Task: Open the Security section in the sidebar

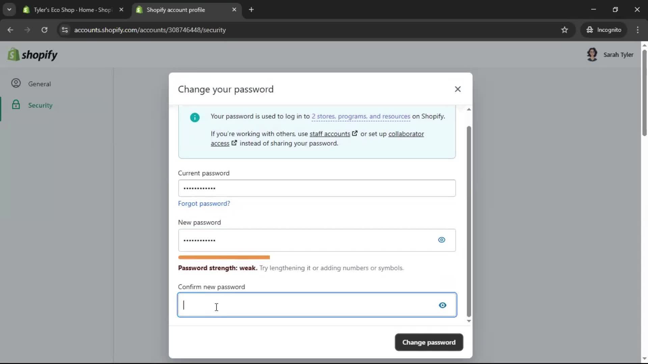Action: tap(40, 105)
